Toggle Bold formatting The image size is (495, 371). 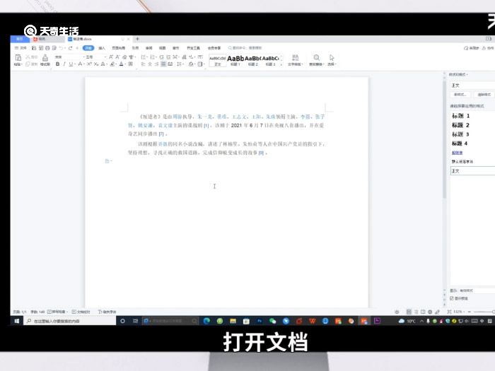pyautogui.click(x=57, y=64)
